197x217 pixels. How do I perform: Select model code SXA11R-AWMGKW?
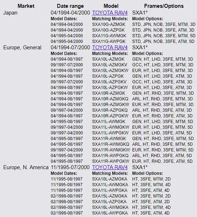tap(111, 150)
